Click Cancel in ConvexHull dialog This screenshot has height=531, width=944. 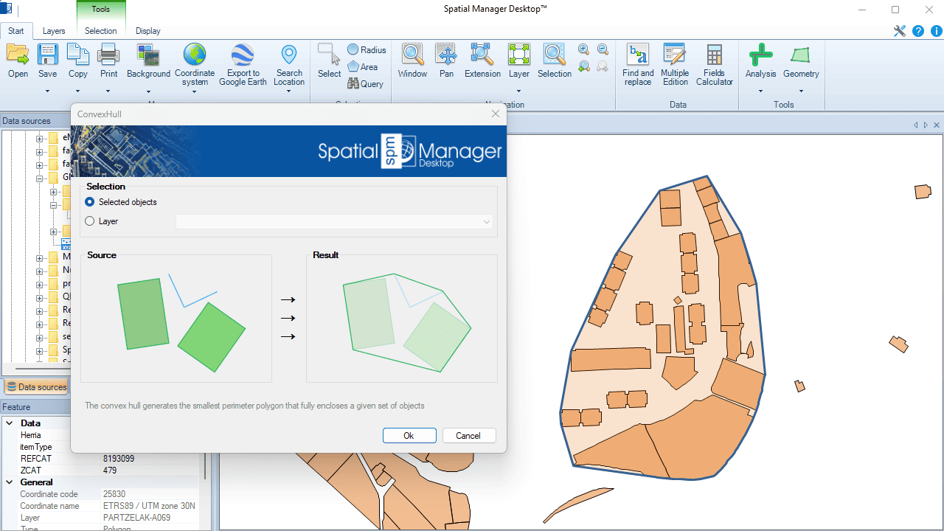pos(468,436)
